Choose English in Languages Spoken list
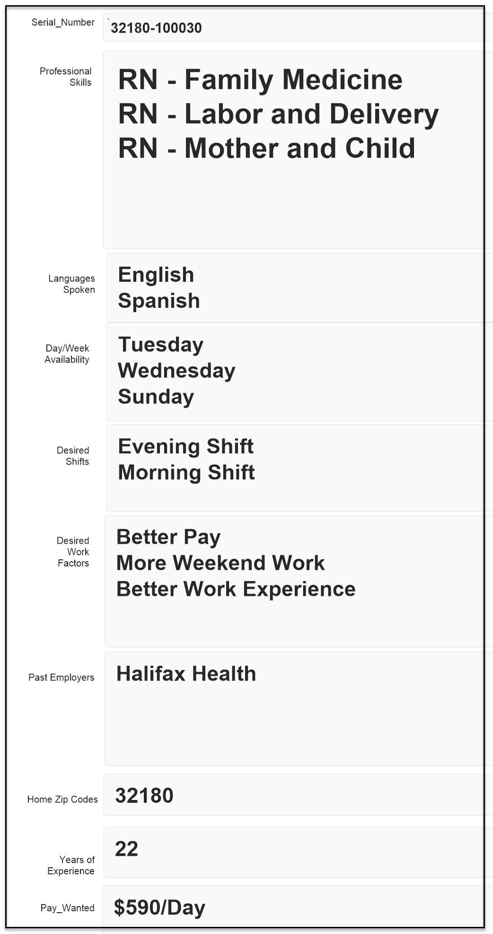Viewport: 493px width, 934px height. point(156,275)
